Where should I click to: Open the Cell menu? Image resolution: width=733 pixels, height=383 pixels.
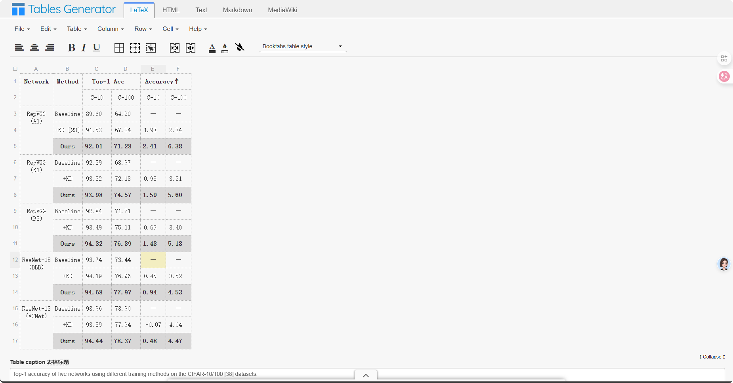[170, 29]
